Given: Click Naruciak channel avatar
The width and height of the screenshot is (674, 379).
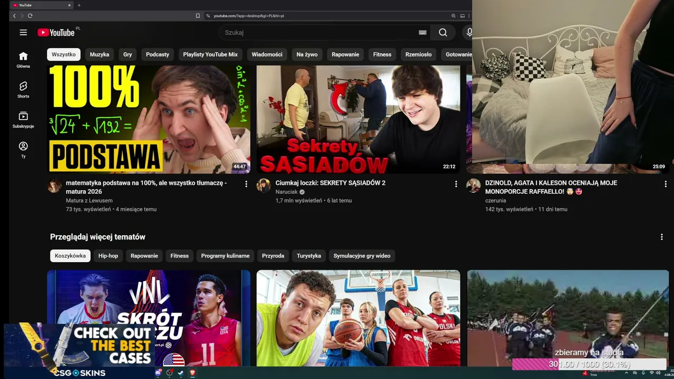Looking at the screenshot, I should (x=264, y=186).
